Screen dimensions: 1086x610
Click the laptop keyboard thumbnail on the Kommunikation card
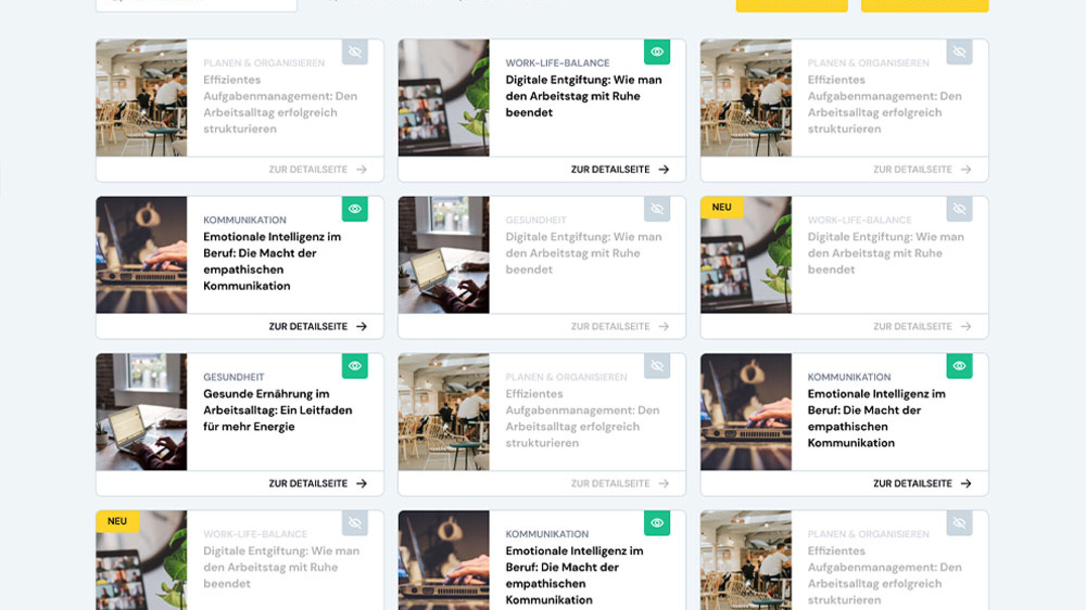[141, 255]
